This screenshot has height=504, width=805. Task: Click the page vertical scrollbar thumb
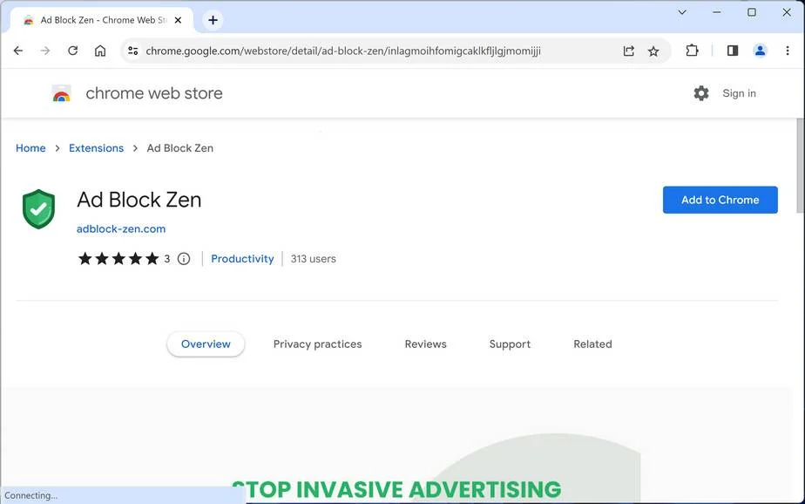pyautogui.click(x=800, y=165)
